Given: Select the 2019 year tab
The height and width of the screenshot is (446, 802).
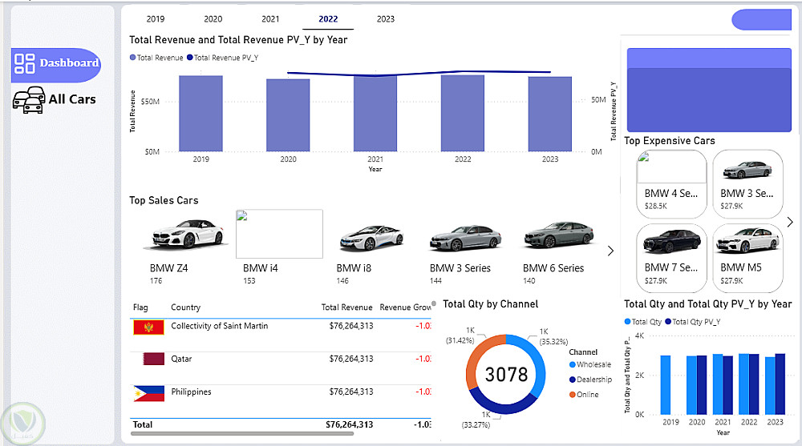Looking at the screenshot, I should [156, 19].
